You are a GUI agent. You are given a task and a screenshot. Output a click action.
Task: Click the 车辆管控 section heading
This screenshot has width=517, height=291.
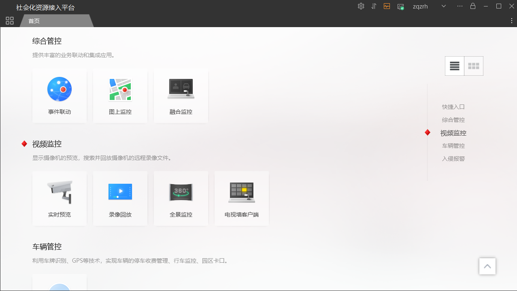point(47,246)
